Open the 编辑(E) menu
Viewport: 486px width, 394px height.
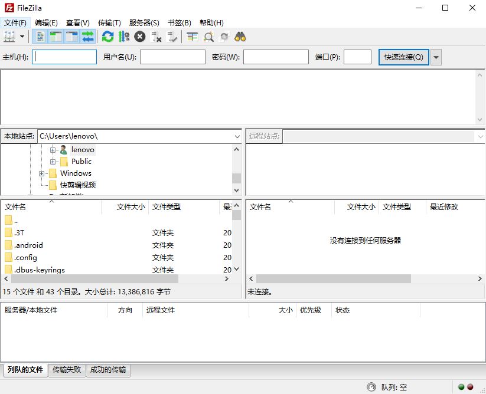pos(46,23)
